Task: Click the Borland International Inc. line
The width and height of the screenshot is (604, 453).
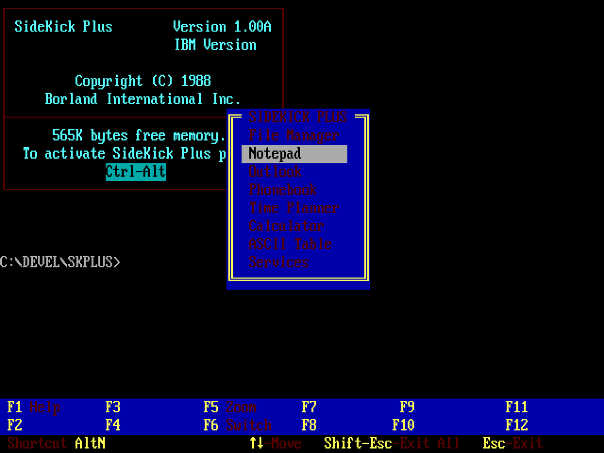Action: [143, 99]
